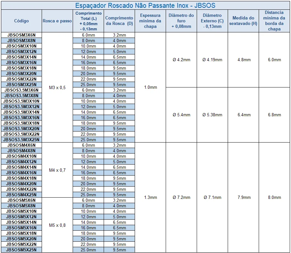
Task: Click code cell JBSOS3.5M3X14N
Action: point(22,112)
